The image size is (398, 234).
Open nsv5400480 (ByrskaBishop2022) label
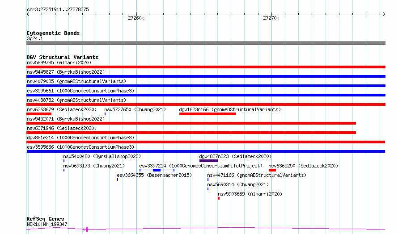[x=102, y=156]
